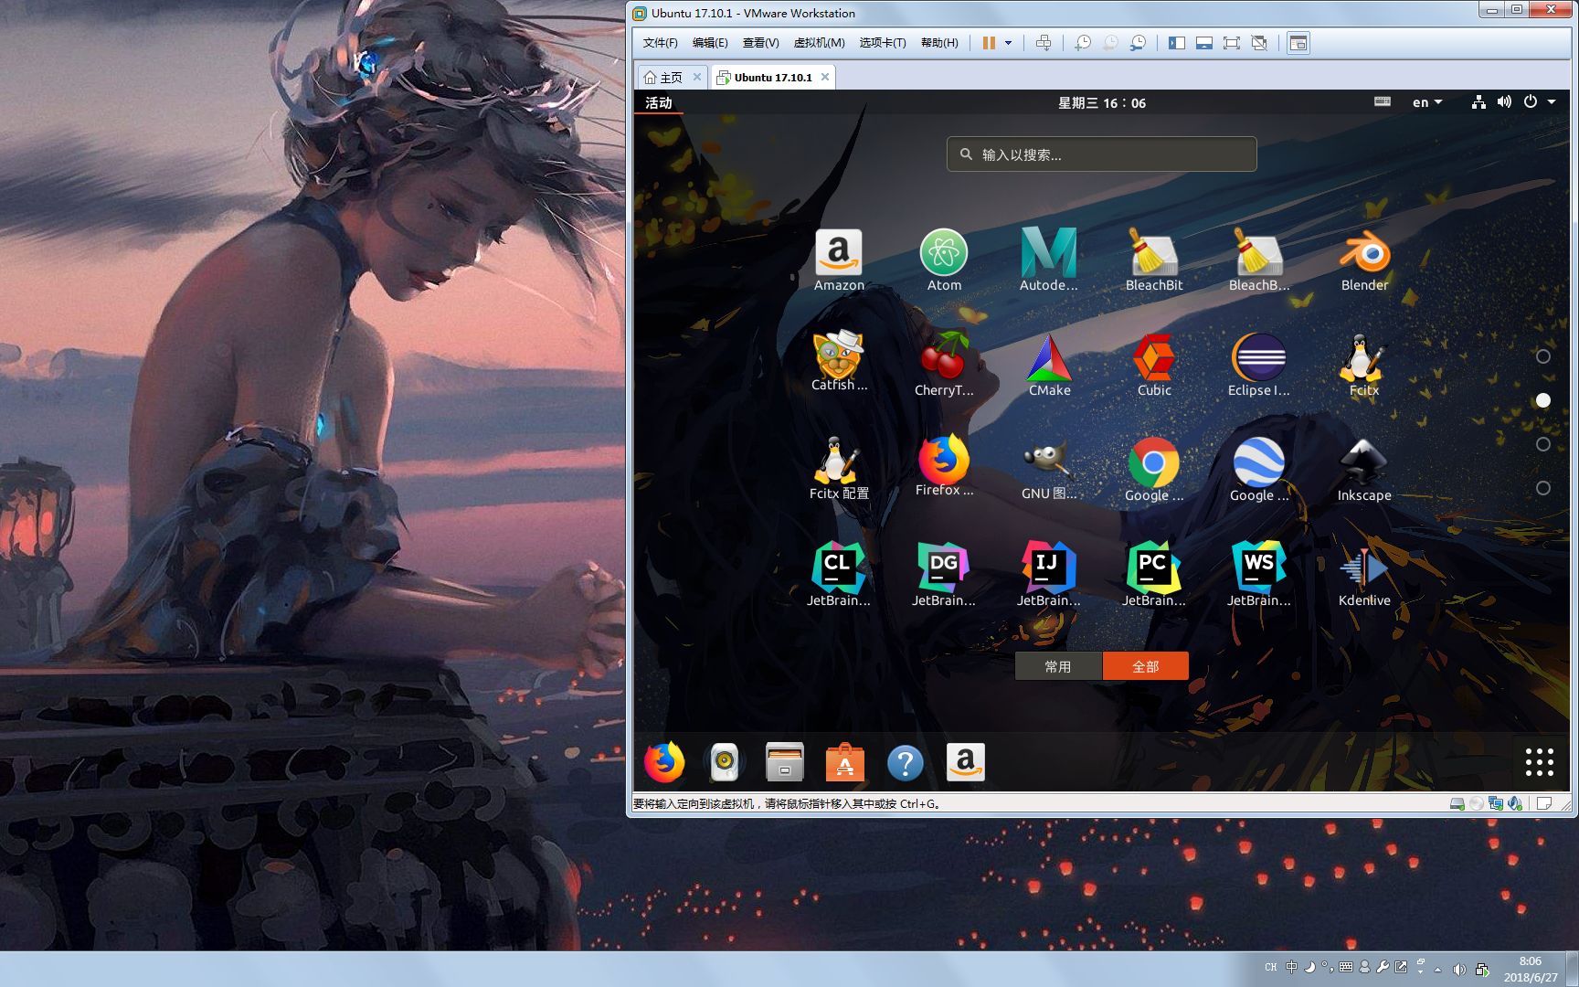Open the 选项卡(T) menu

(x=883, y=43)
